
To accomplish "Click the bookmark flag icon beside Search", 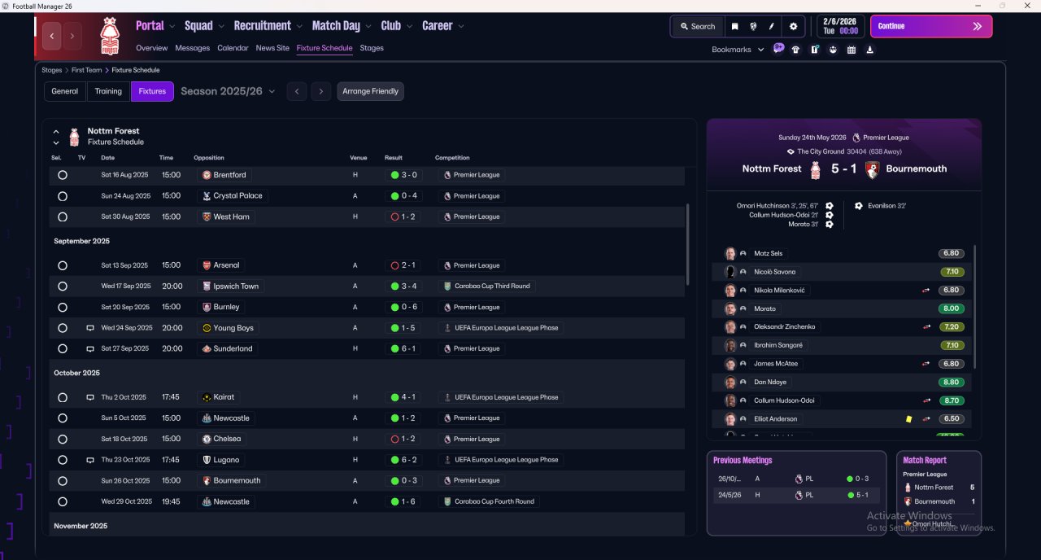I will tap(735, 26).
